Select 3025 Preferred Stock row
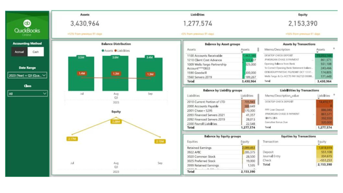 point(221,161)
